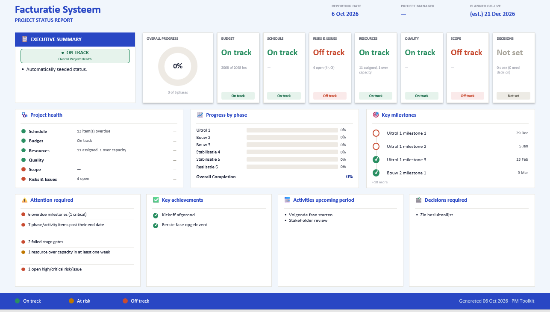The image size is (550, 312).
Task: Select the green check marker for Uitrol 1 milestone 3
Action: click(376, 160)
